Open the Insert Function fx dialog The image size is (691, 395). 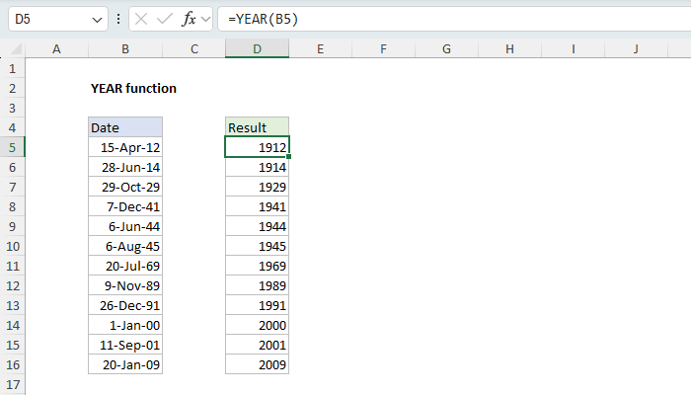point(189,19)
